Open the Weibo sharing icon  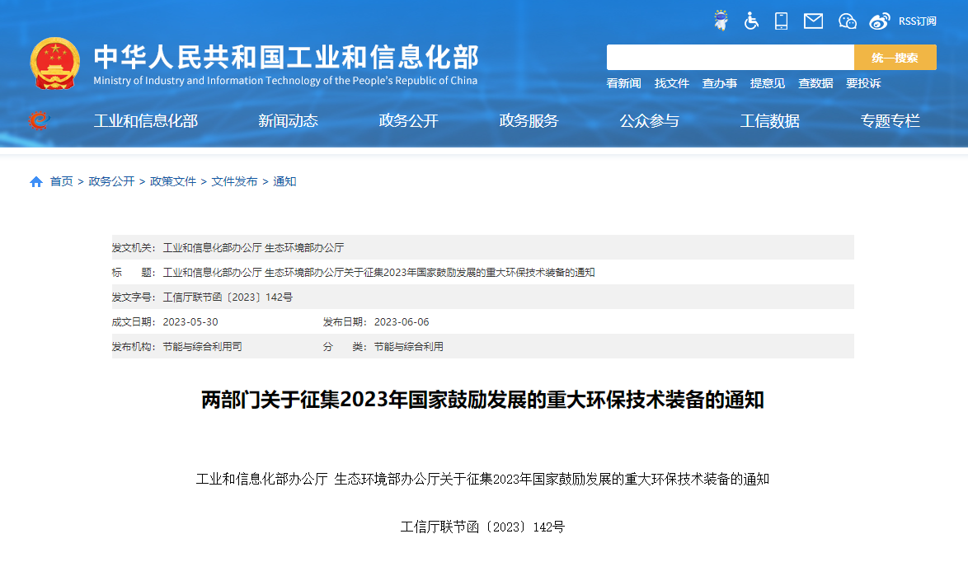879,21
